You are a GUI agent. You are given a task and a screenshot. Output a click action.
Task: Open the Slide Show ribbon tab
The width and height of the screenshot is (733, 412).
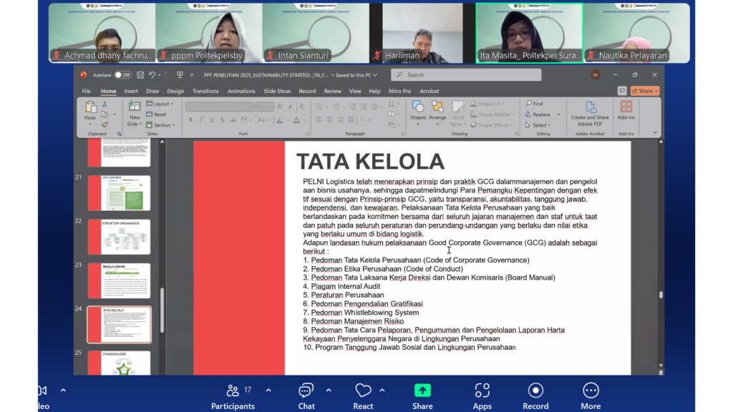(277, 92)
